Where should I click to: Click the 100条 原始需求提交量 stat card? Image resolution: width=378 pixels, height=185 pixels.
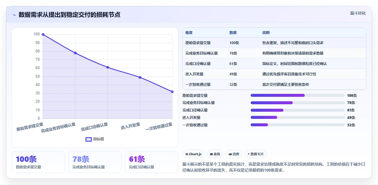tap(38, 162)
